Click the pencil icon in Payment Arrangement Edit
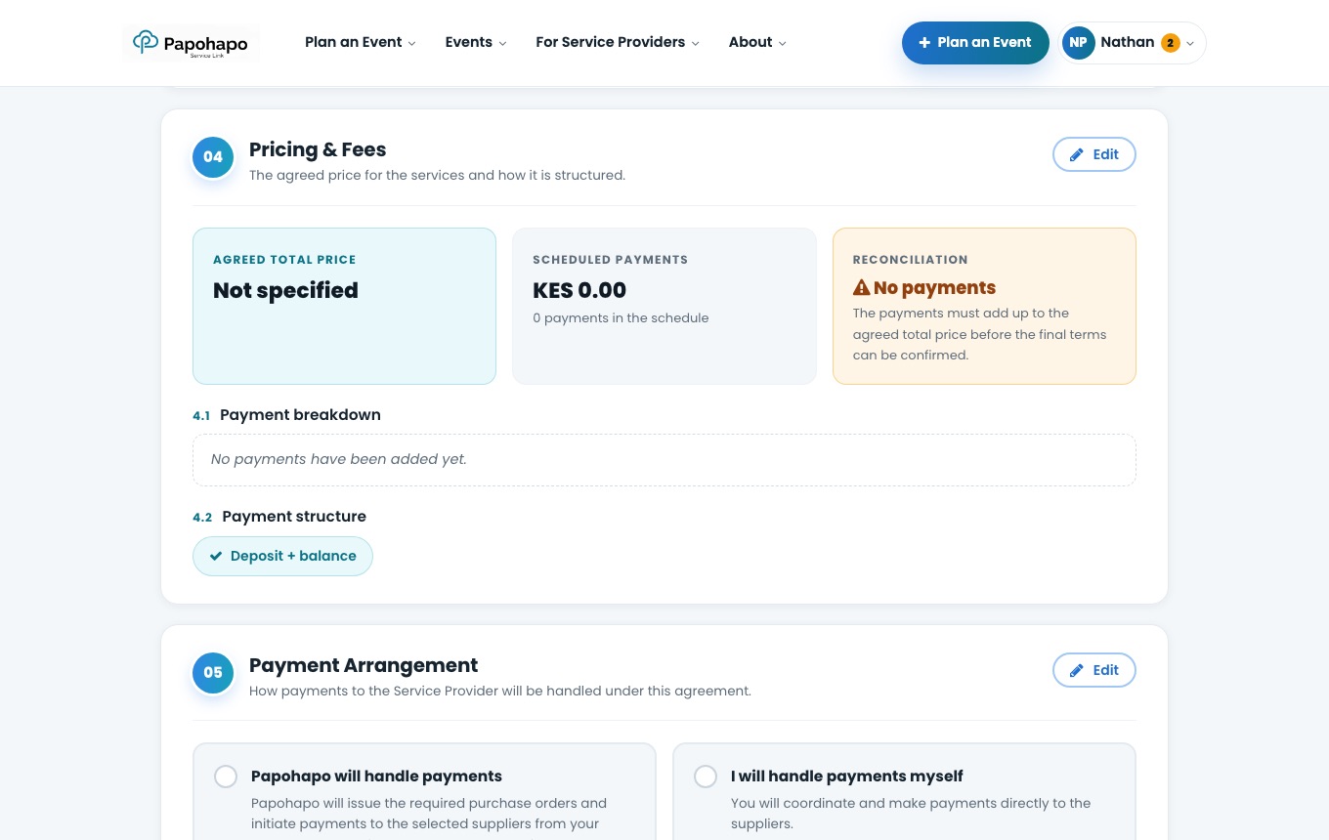Viewport: 1329px width, 840px height. (x=1077, y=670)
